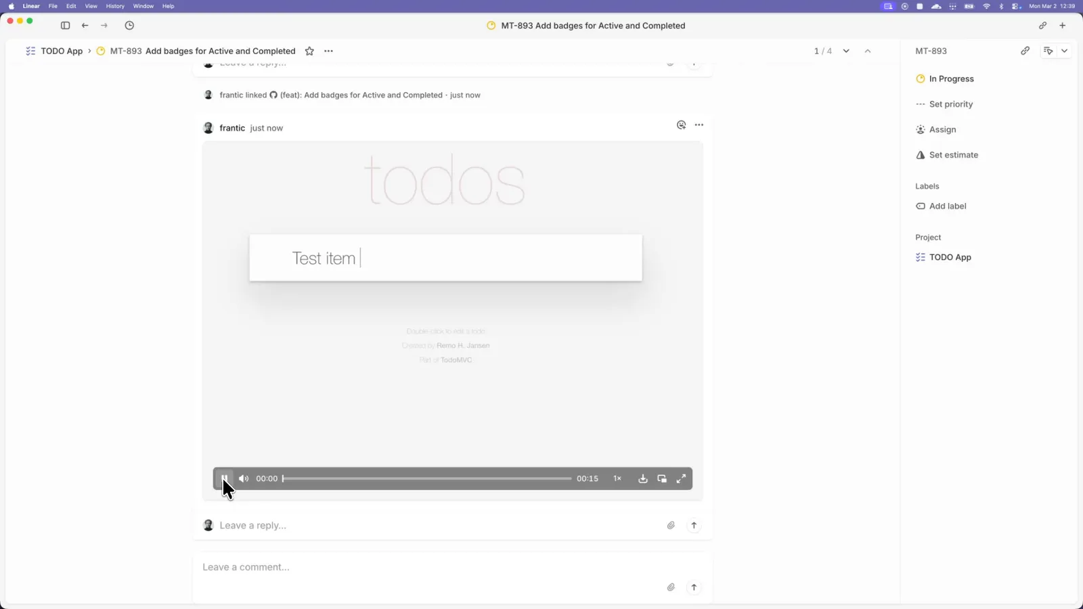Open Set priority selector
The image size is (1083, 609).
coord(944,104)
